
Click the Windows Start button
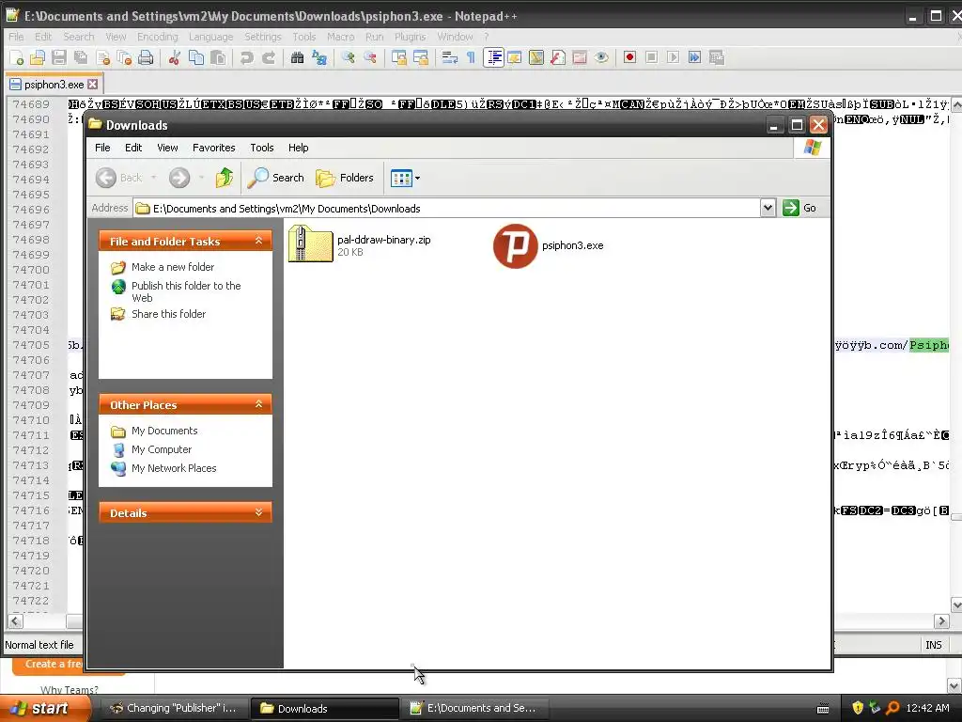45,708
